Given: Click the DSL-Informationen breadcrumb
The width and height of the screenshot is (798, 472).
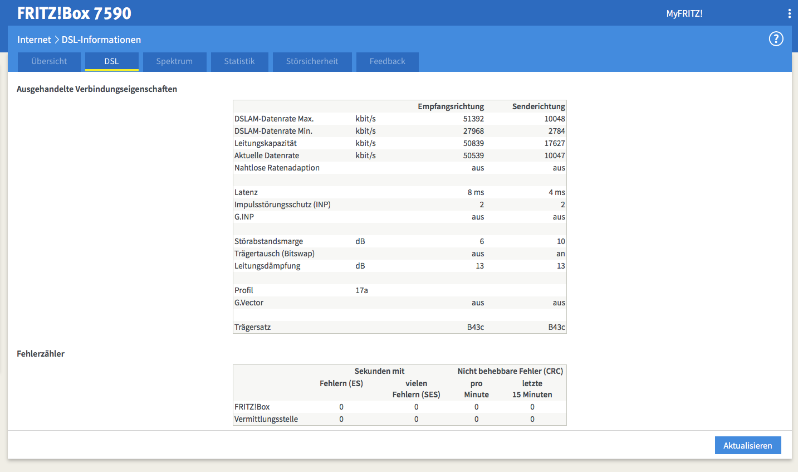Looking at the screenshot, I should click(101, 40).
